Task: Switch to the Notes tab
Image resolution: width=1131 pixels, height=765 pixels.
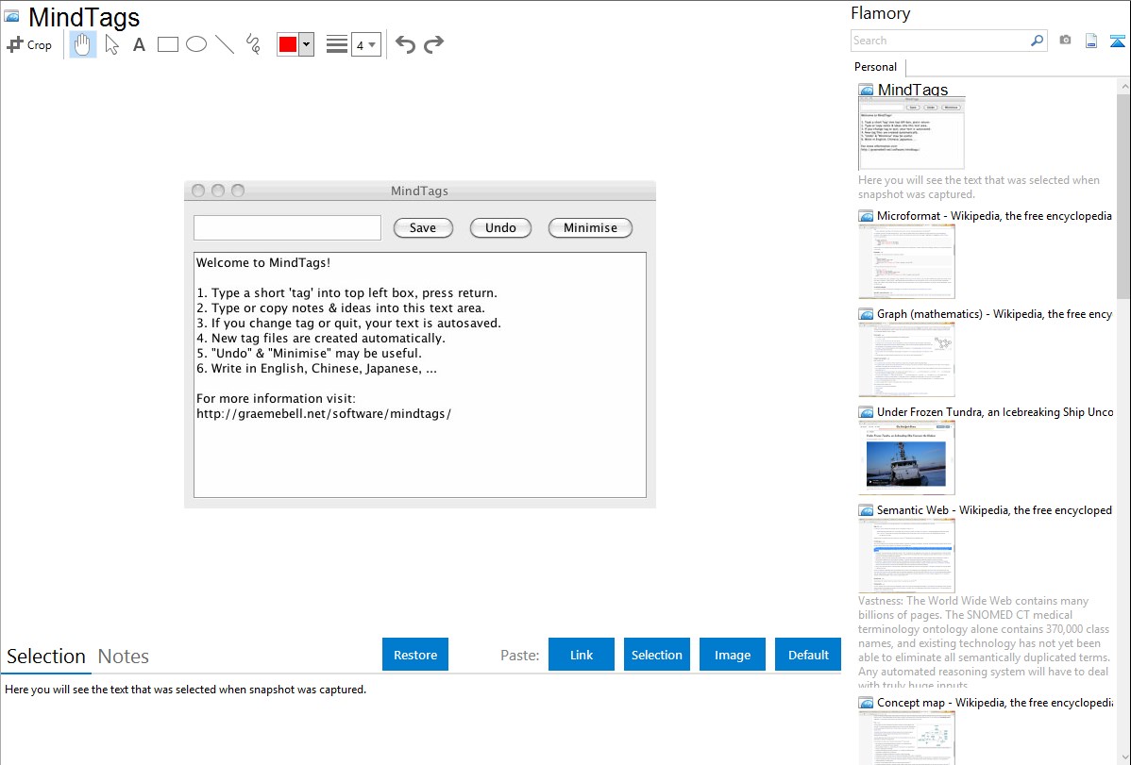Action: [x=124, y=657]
